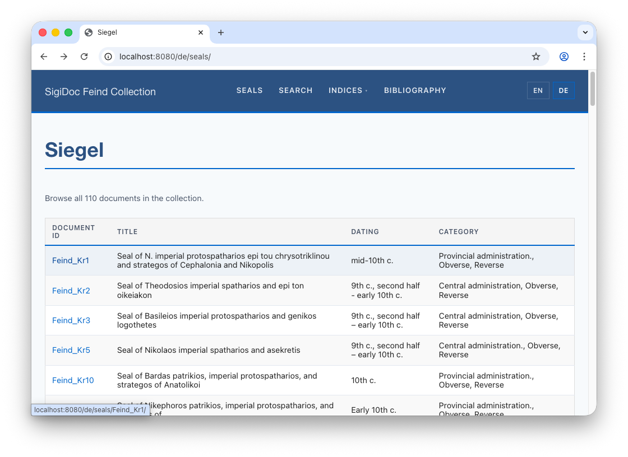The image size is (628, 457).
Task: Open the Feind_Kr1 document link
Action: coord(71,260)
